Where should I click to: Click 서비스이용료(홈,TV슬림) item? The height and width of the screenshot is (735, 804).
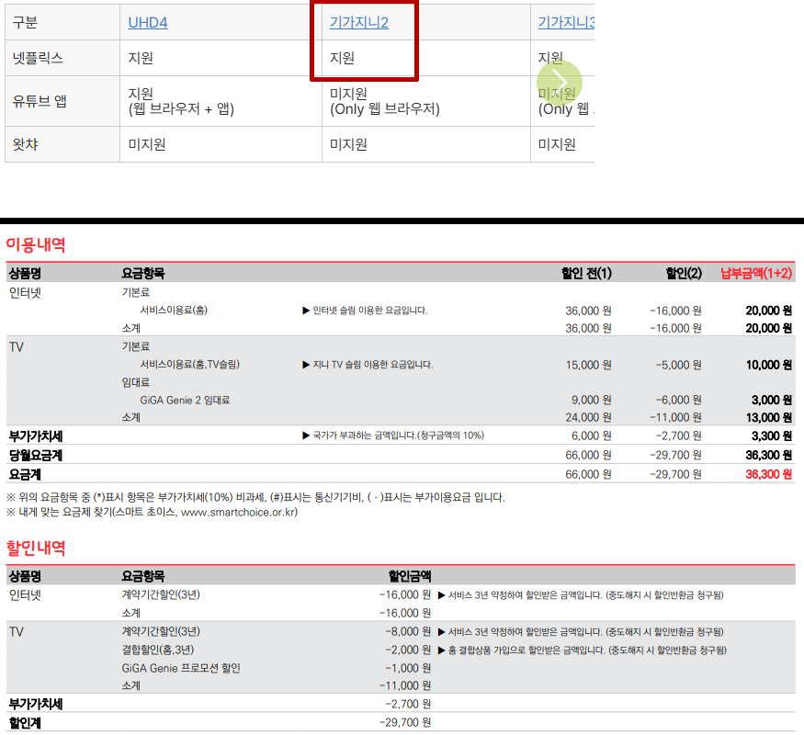[x=189, y=365]
